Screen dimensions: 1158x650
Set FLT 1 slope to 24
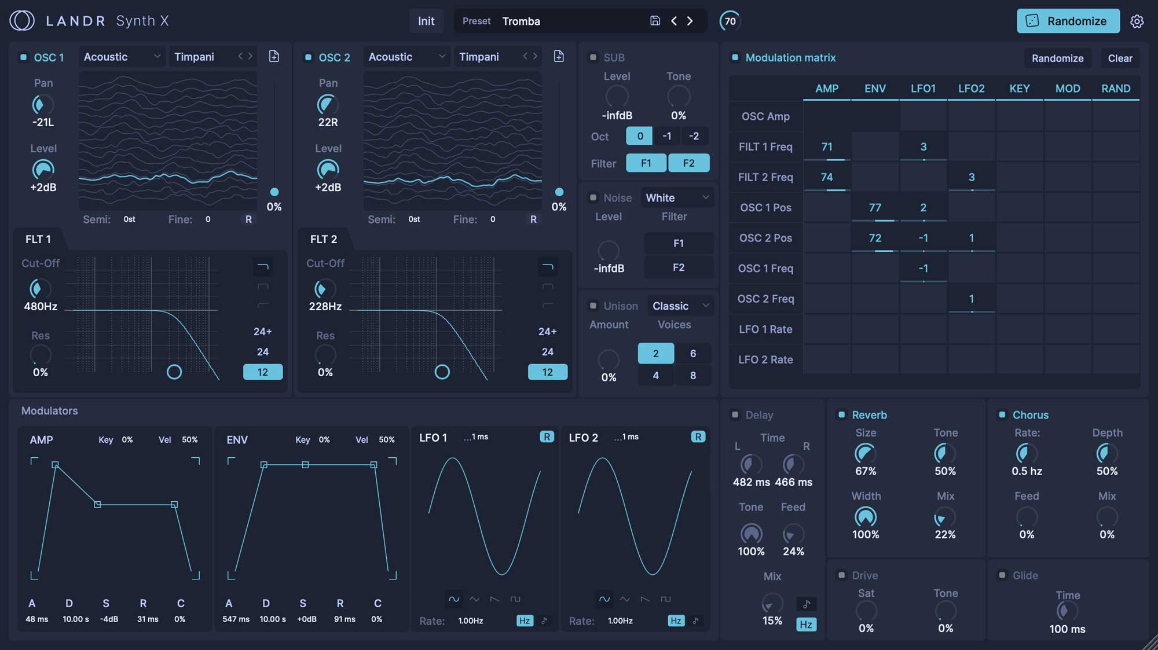(x=263, y=351)
